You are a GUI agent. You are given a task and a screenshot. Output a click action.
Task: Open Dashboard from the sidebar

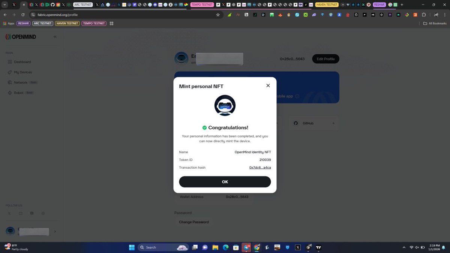pos(22,62)
